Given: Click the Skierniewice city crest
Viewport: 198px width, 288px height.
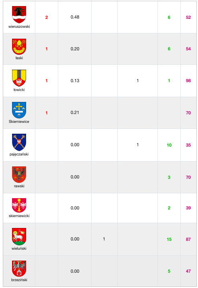Looking at the screenshot, I should [19, 110].
